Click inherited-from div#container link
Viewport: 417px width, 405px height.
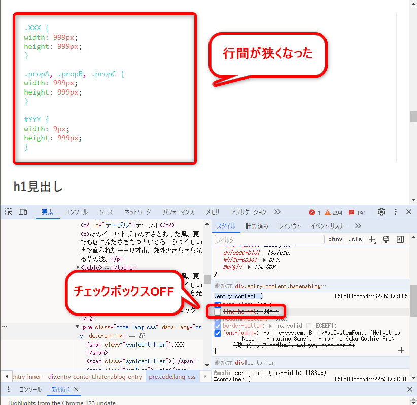255,363
